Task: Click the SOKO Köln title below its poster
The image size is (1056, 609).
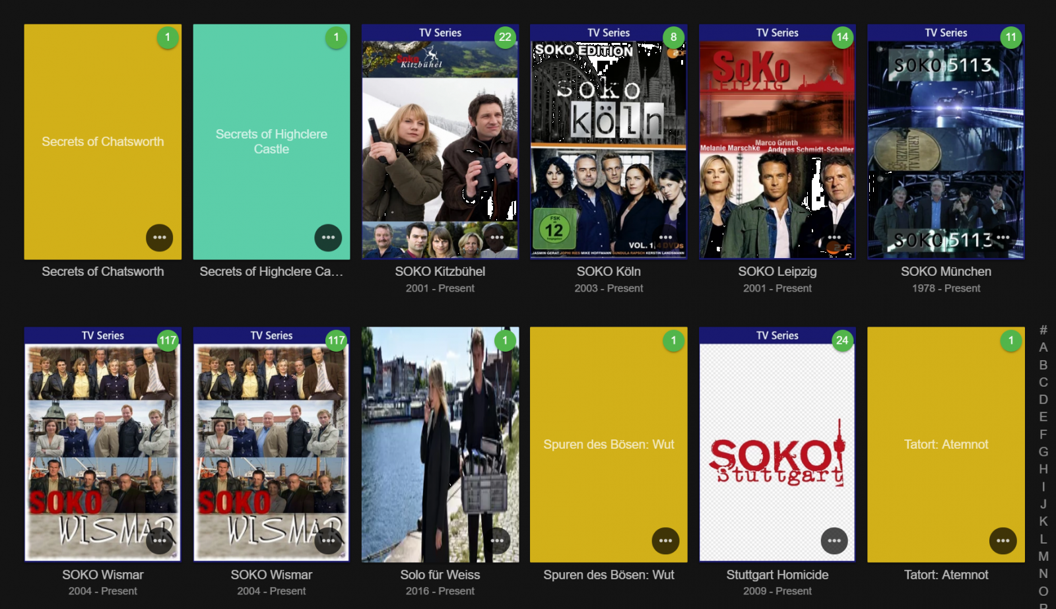Action: coord(609,271)
